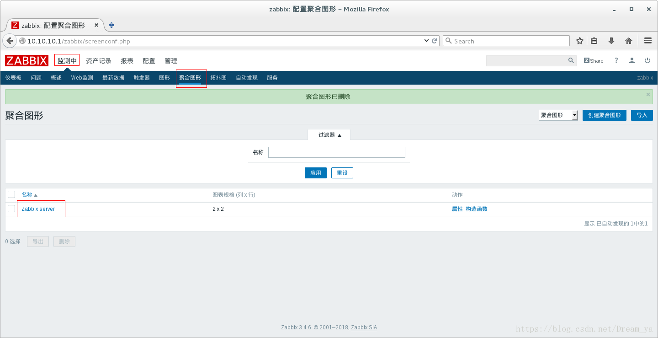Go to the 仪表板 submenu
This screenshot has width=658, height=338.
(x=13, y=78)
